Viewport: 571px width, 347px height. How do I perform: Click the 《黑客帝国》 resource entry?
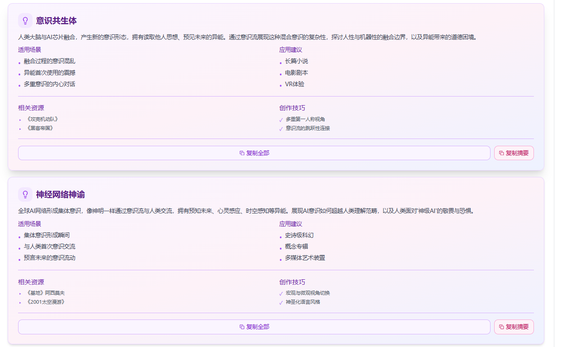tap(39, 128)
